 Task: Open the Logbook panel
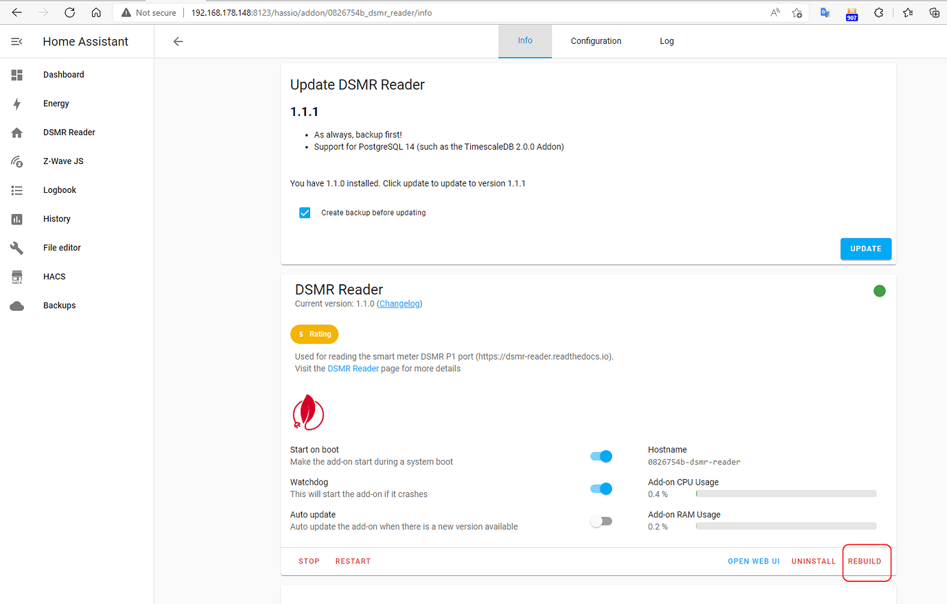(58, 189)
